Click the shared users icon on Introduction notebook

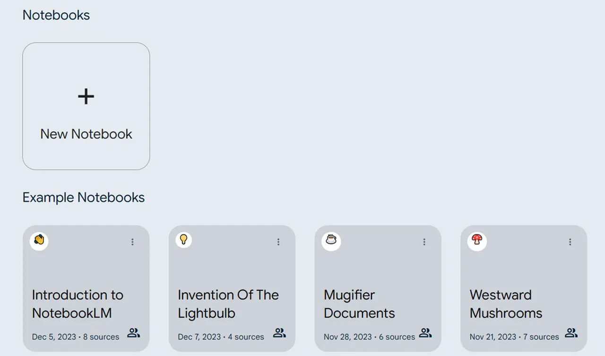pyautogui.click(x=134, y=332)
